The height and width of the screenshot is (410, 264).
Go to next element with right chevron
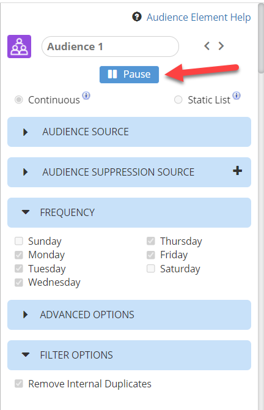coord(221,46)
